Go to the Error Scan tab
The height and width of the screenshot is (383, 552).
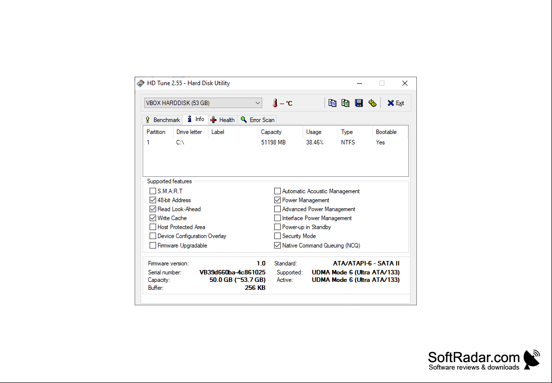[x=257, y=120]
